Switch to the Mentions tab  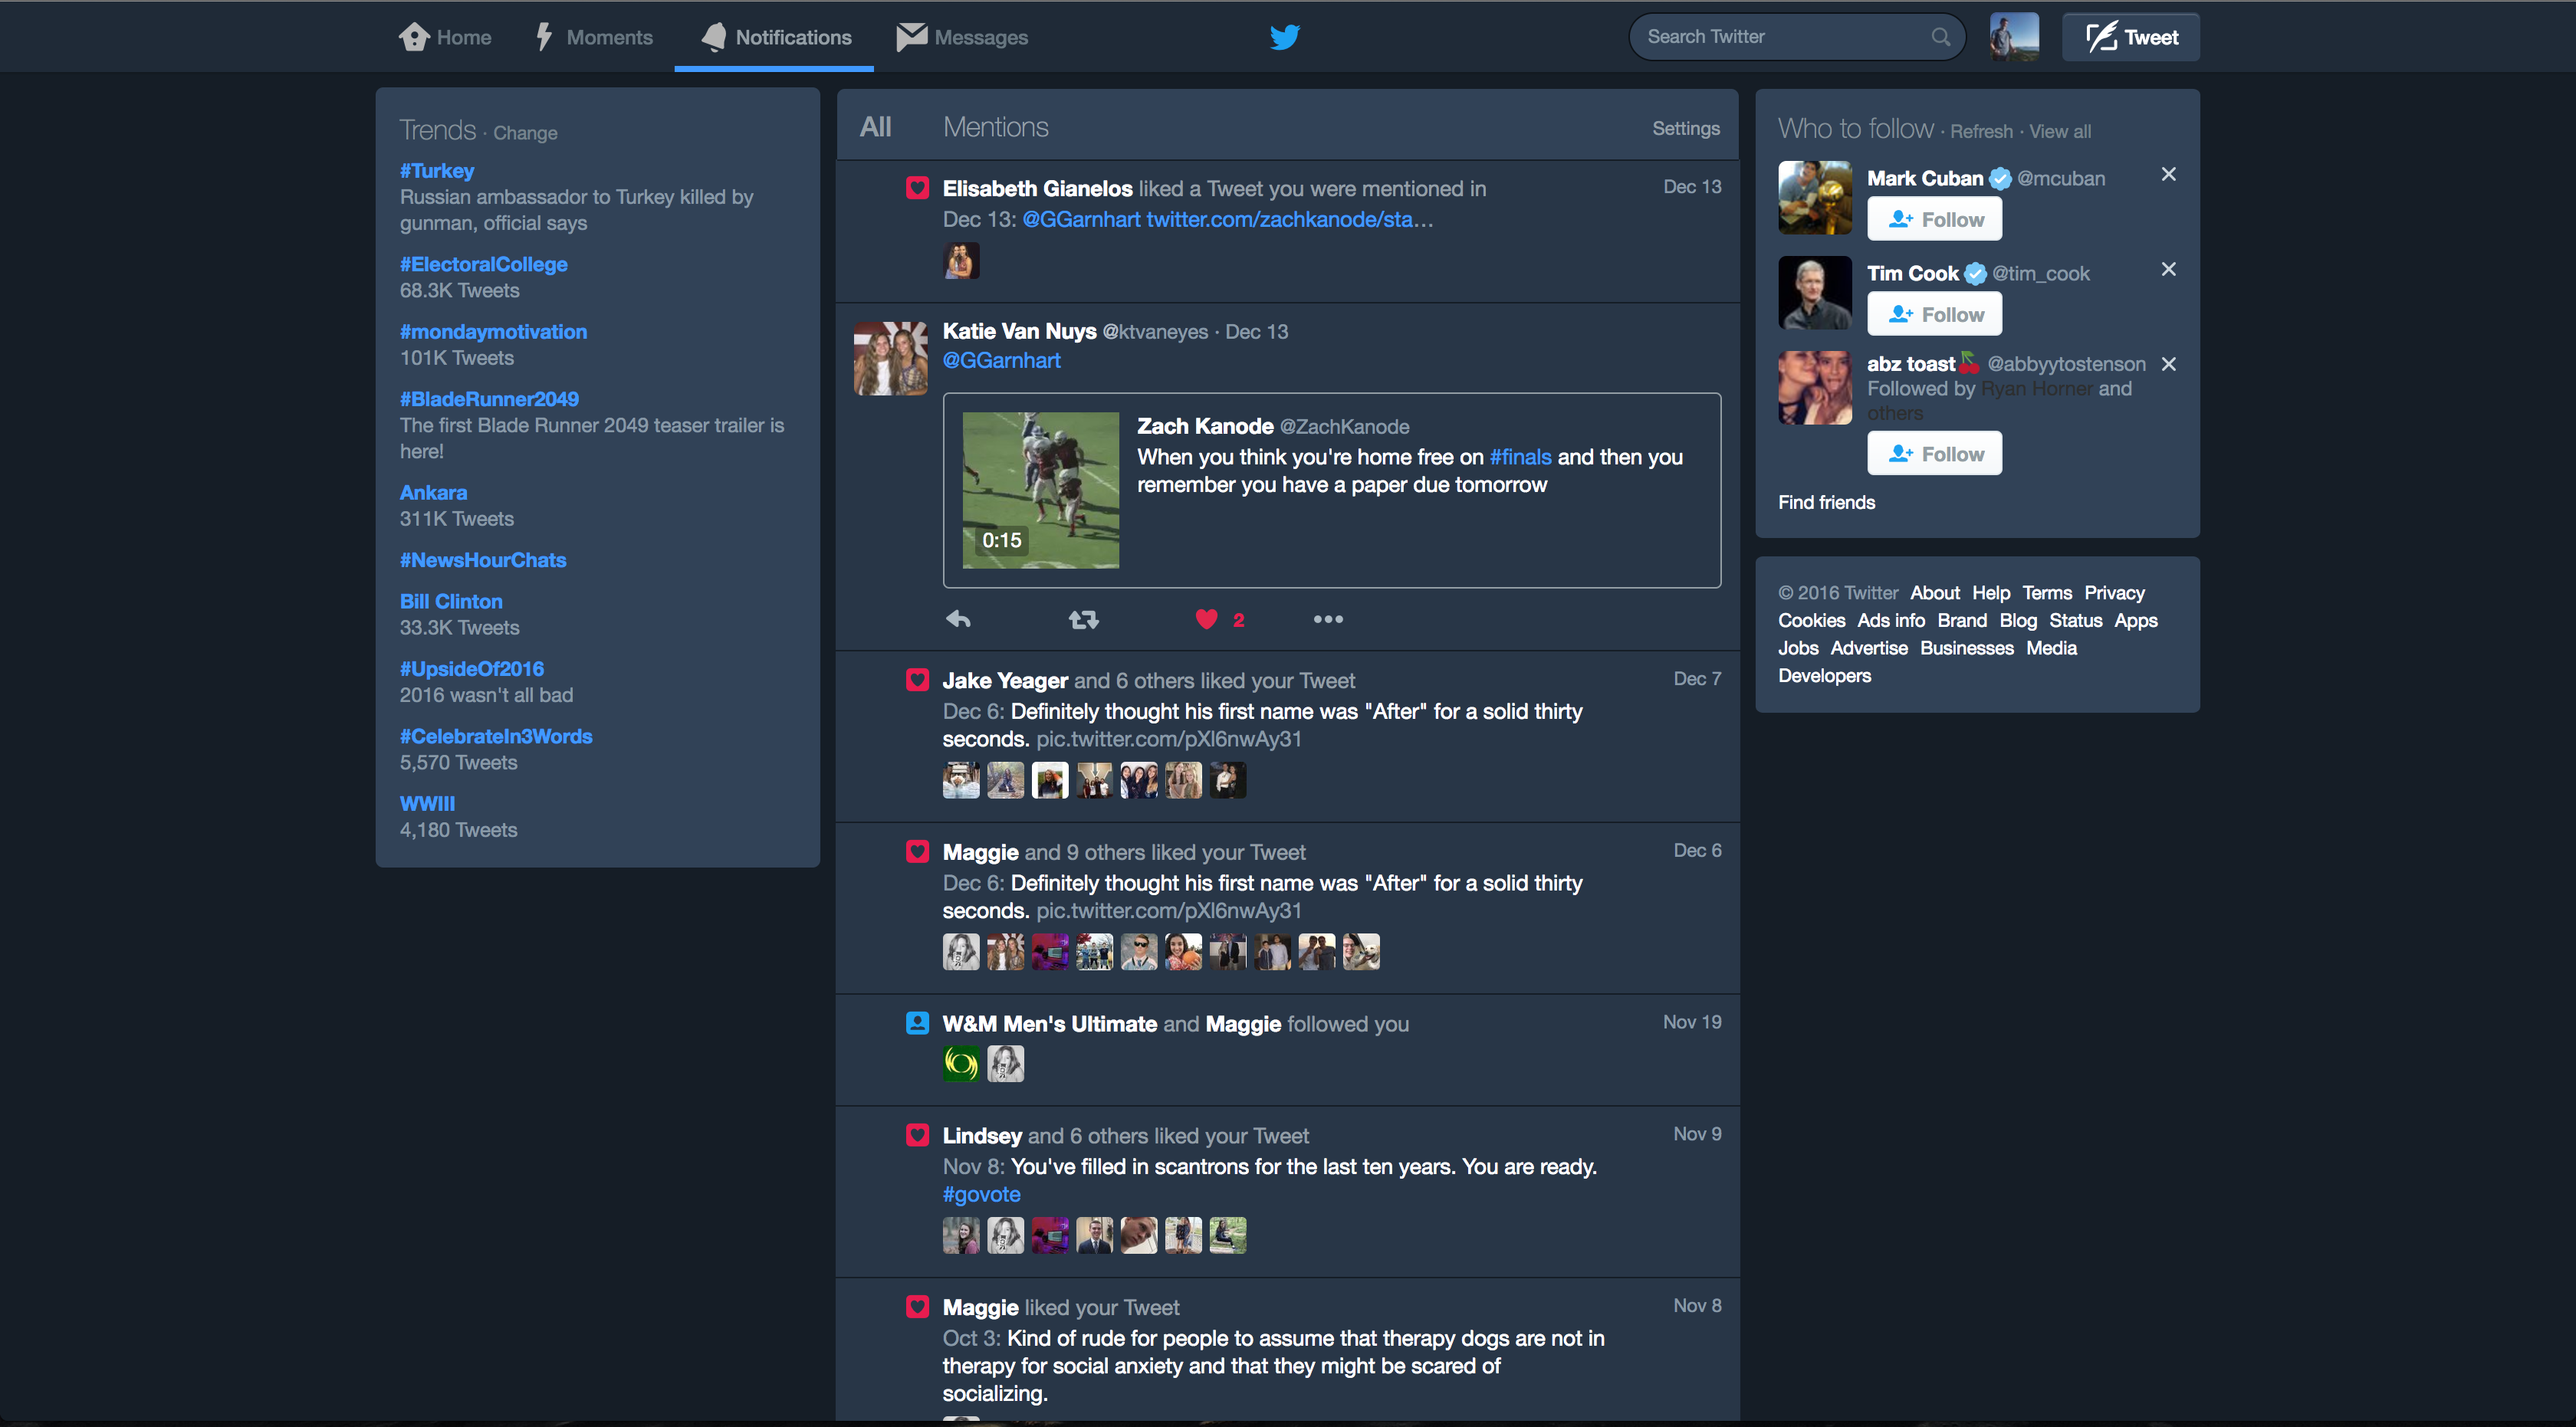pos(995,127)
